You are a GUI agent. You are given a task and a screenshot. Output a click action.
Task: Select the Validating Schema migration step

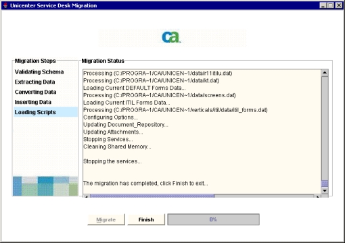pos(39,72)
